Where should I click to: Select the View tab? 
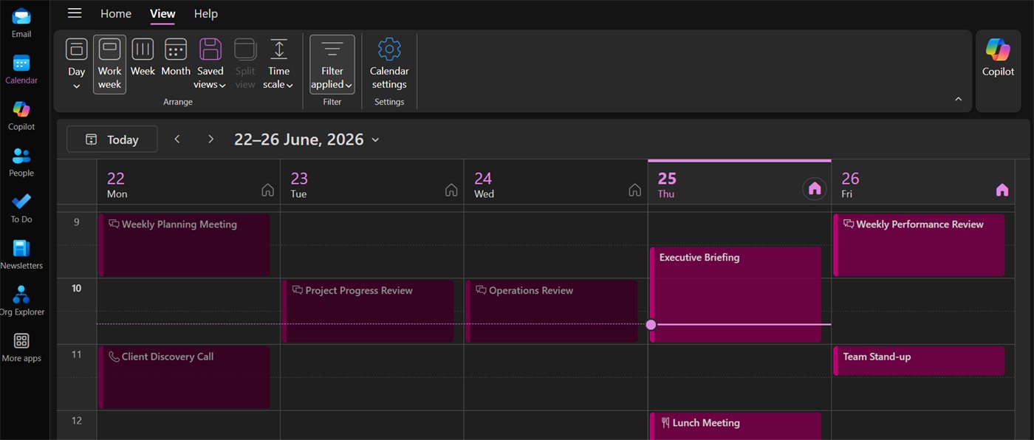(x=162, y=13)
